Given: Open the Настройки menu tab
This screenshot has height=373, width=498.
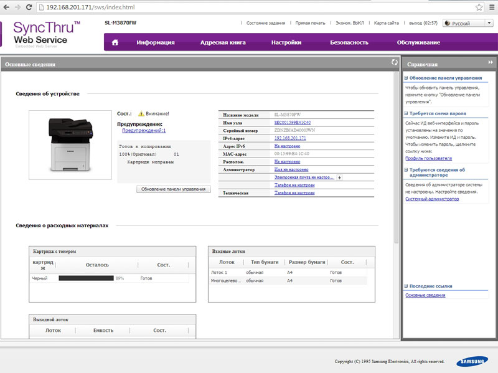Looking at the screenshot, I should (286, 42).
